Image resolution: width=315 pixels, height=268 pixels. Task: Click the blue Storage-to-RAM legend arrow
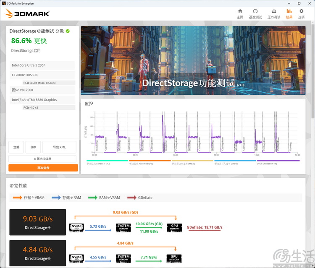click(x=56, y=198)
